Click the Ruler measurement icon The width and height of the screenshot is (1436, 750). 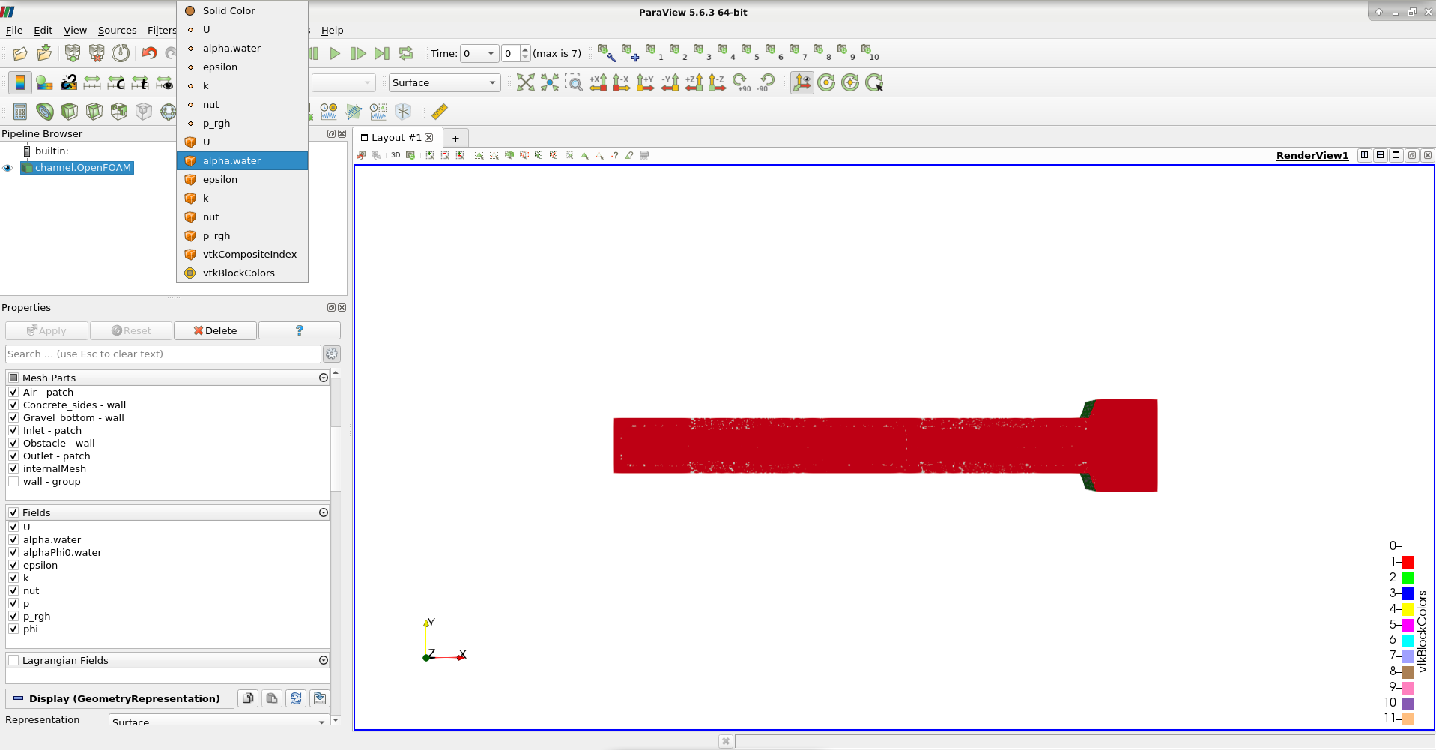[x=440, y=111]
